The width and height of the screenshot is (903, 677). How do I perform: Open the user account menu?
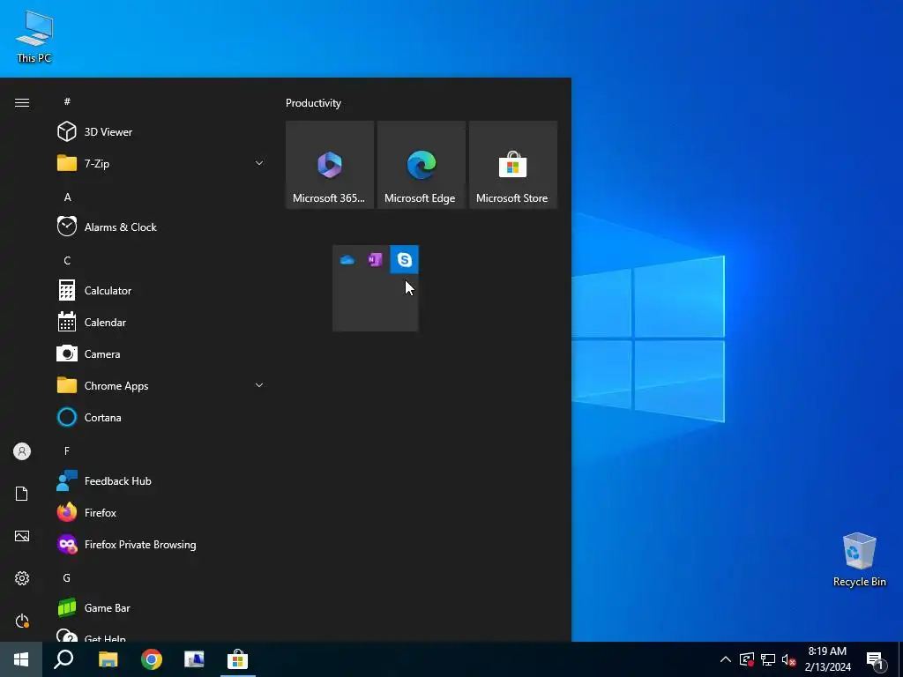(x=22, y=451)
